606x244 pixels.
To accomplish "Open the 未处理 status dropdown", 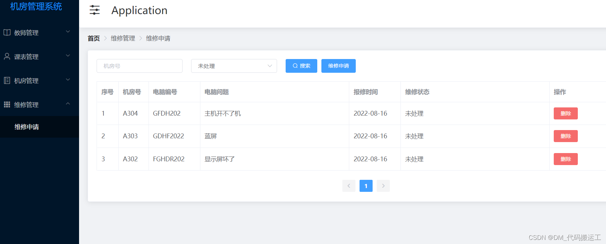I will tap(234, 66).
